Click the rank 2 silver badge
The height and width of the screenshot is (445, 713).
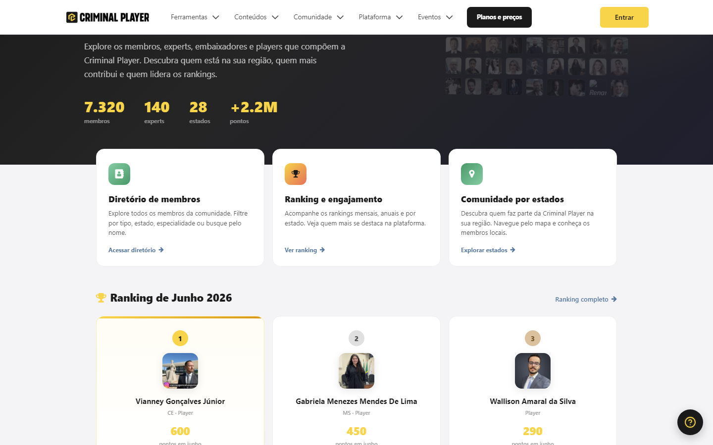pos(356,338)
